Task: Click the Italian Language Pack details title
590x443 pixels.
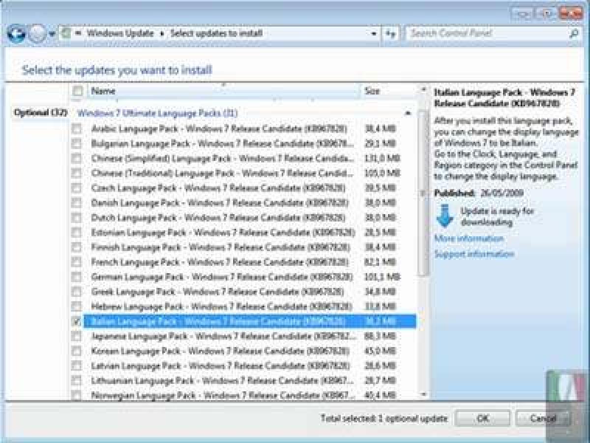Action: point(504,98)
